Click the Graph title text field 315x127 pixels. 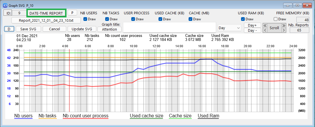tap(169, 27)
